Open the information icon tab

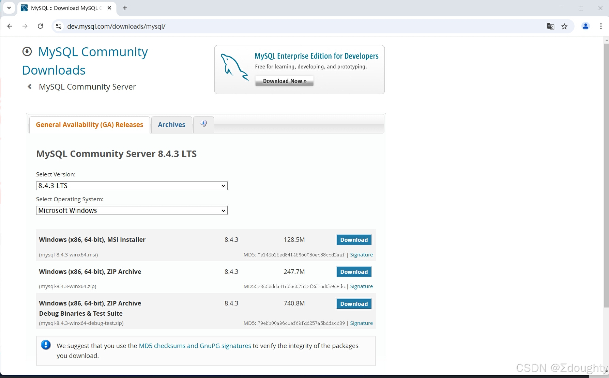[x=203, y=124]
